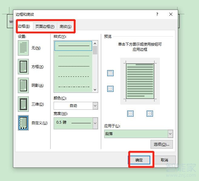Image resolution: width=199 pixels, height=181 pixels.
Task: Toggle the top border button in preview
Action: coord(110,73)
